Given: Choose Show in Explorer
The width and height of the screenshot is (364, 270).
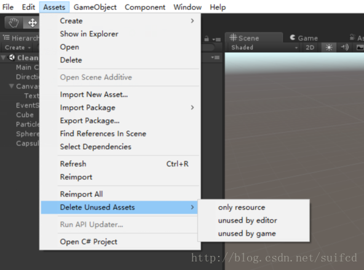Looking at the screenshot, I should 120,34.
